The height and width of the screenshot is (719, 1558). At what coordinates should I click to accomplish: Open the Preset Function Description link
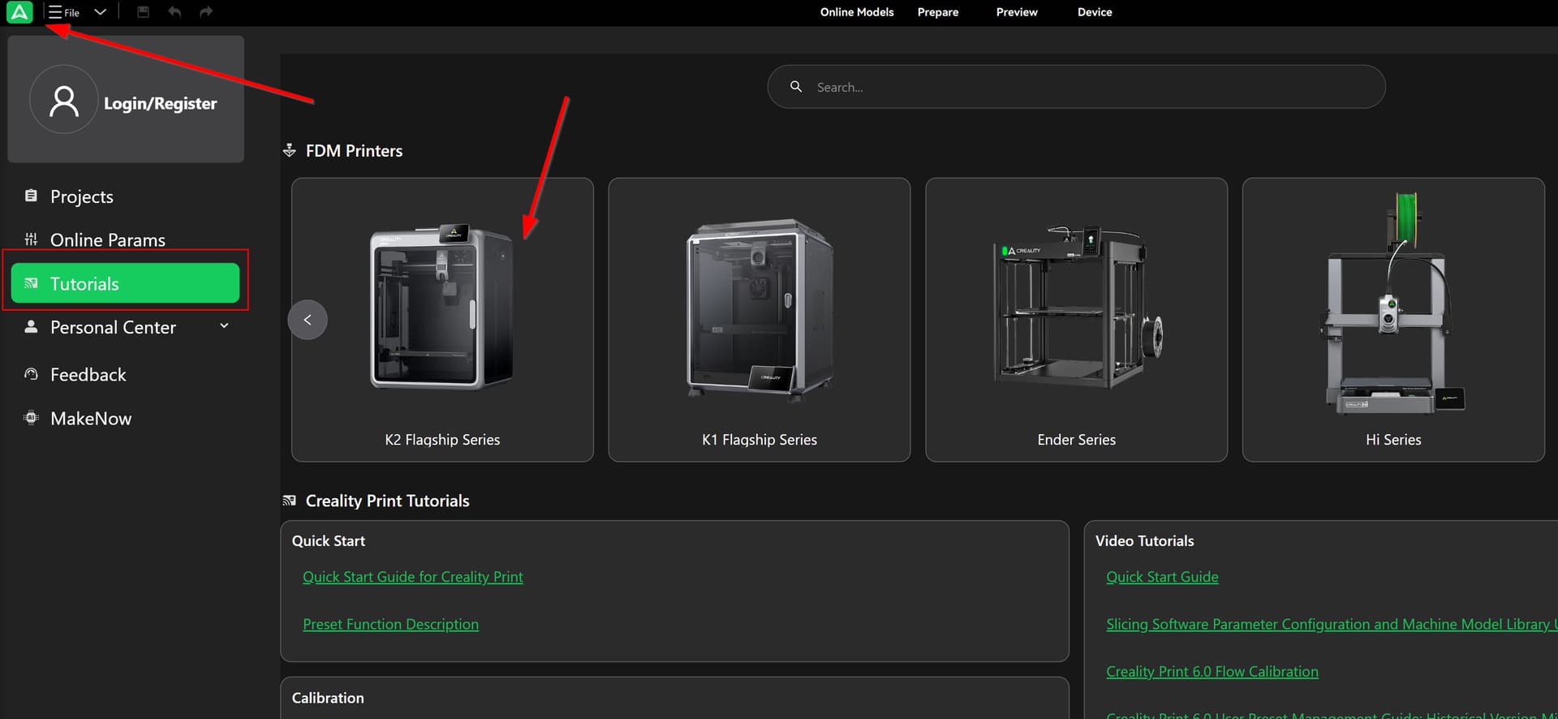390,624
